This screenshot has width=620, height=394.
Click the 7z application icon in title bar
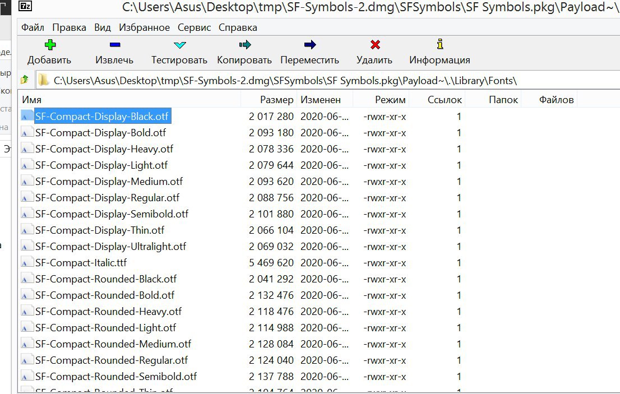[x=26, y=6]
